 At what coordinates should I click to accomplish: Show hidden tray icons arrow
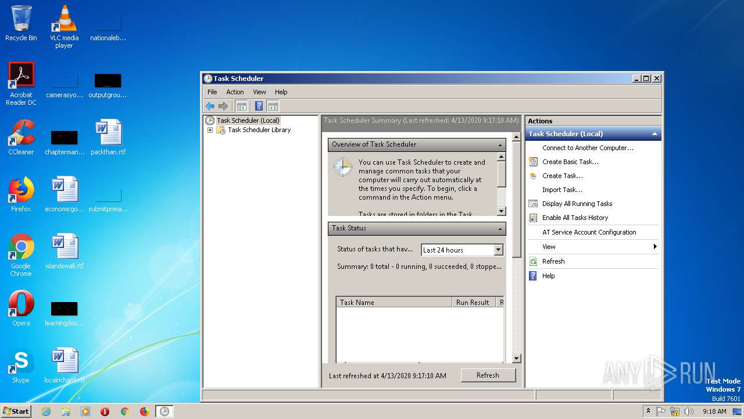(649, 411)
